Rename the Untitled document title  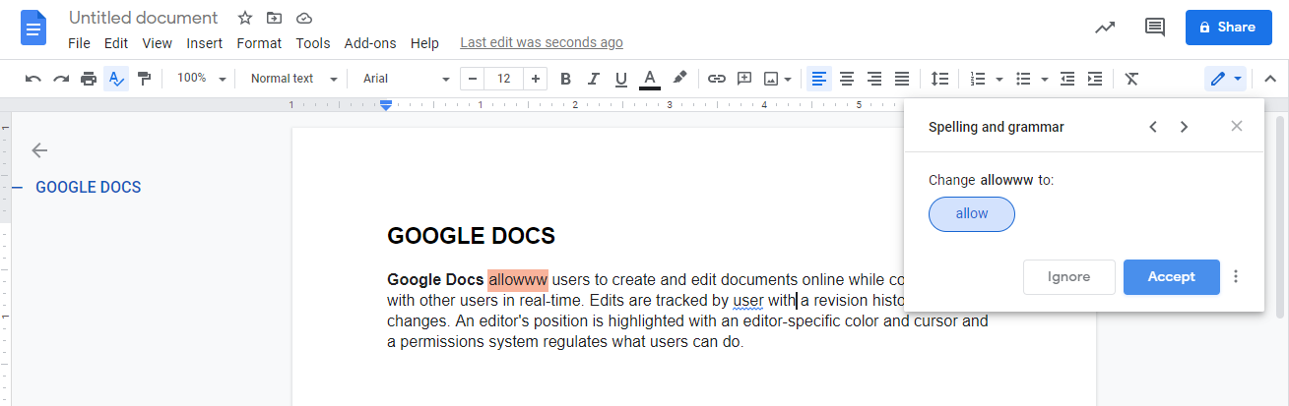144,18
